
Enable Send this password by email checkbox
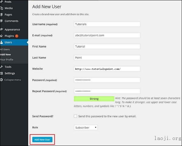pos(75,116)
